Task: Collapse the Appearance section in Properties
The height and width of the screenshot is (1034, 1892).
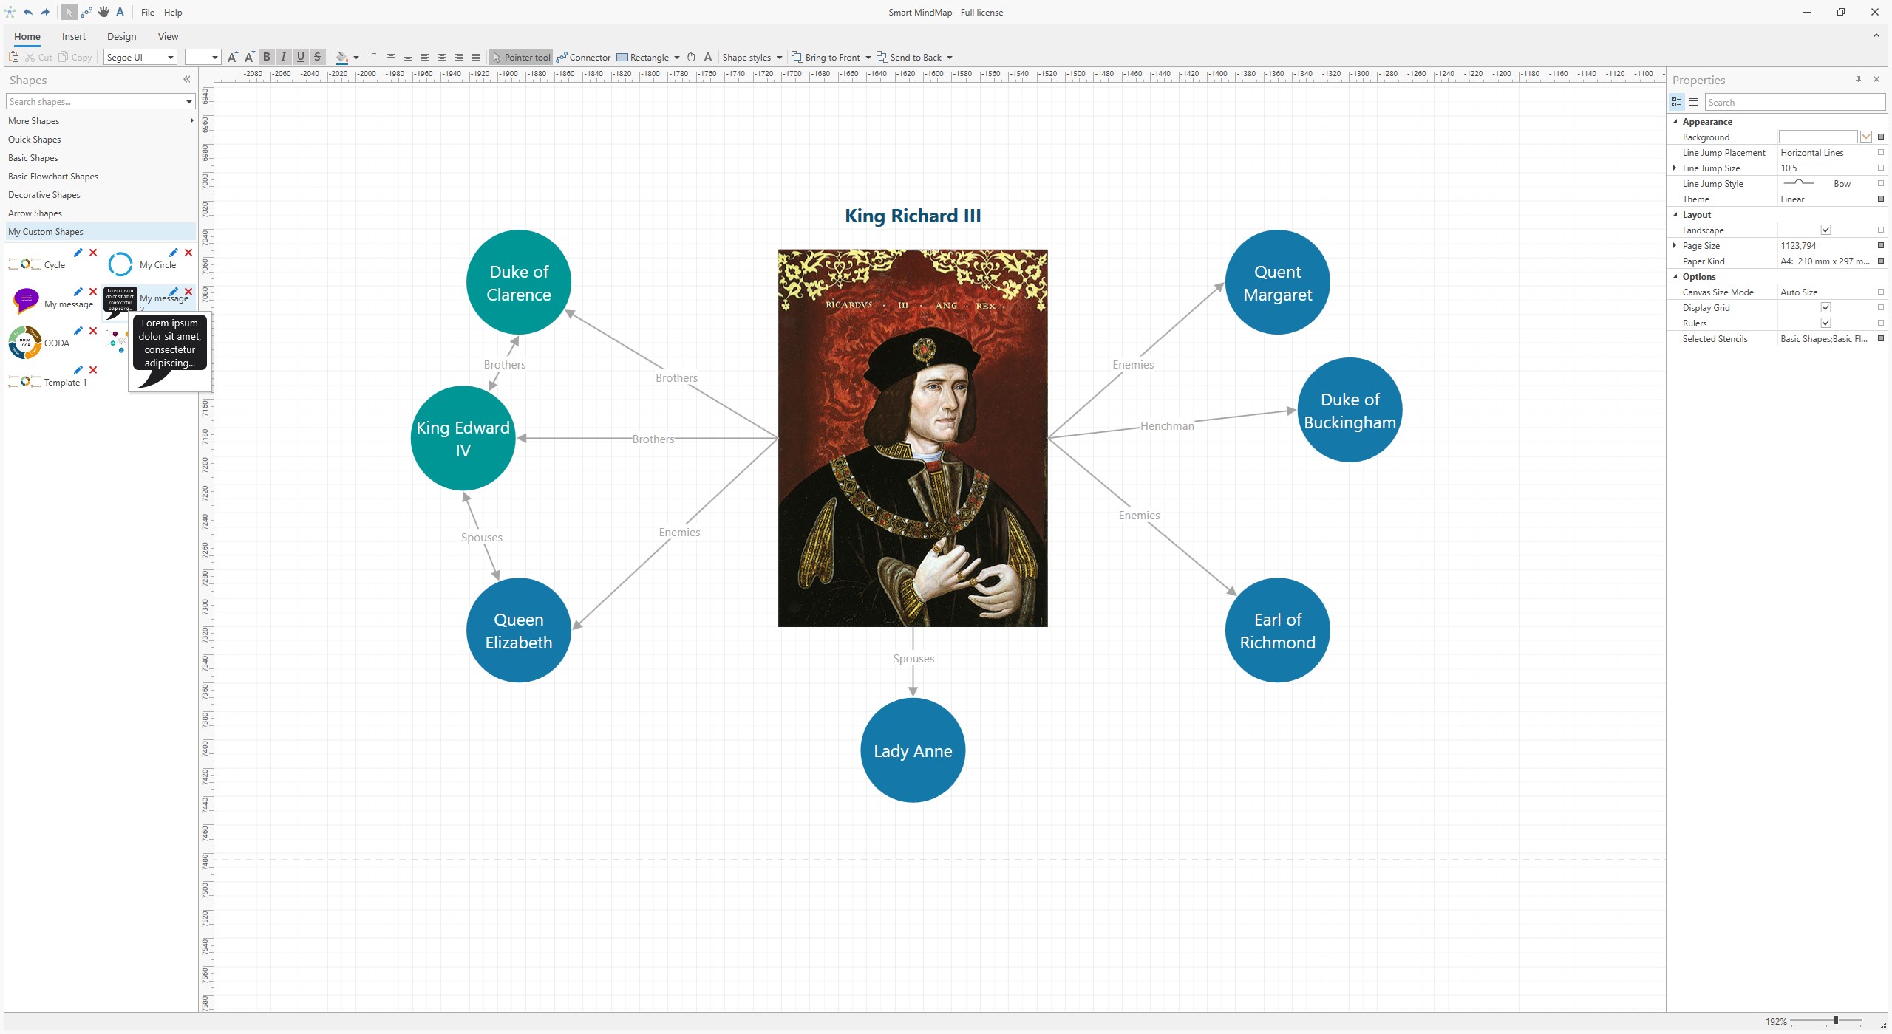Action: 1675,121
